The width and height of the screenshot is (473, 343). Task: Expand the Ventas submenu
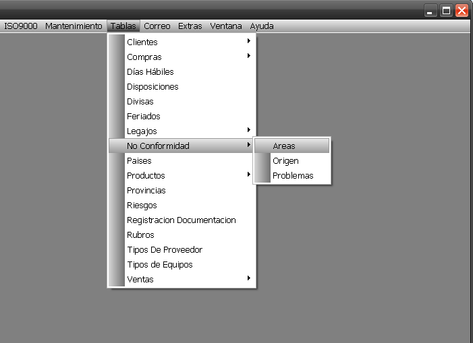140,279
